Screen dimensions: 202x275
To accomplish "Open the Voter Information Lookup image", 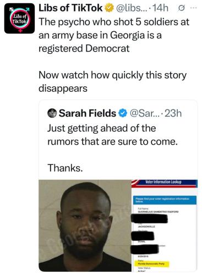I will point(165,226).
